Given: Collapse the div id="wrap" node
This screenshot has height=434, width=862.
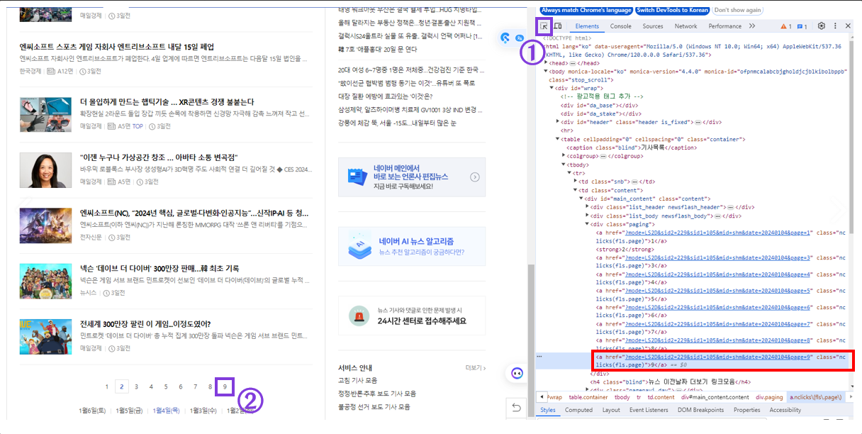Looking at the screenshot, I should click(x=552, y=88).
